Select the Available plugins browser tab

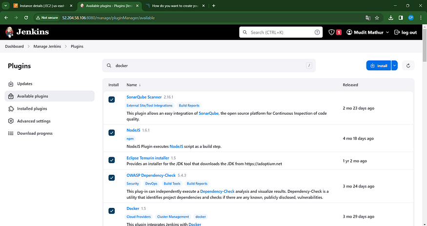coord(109,6)
